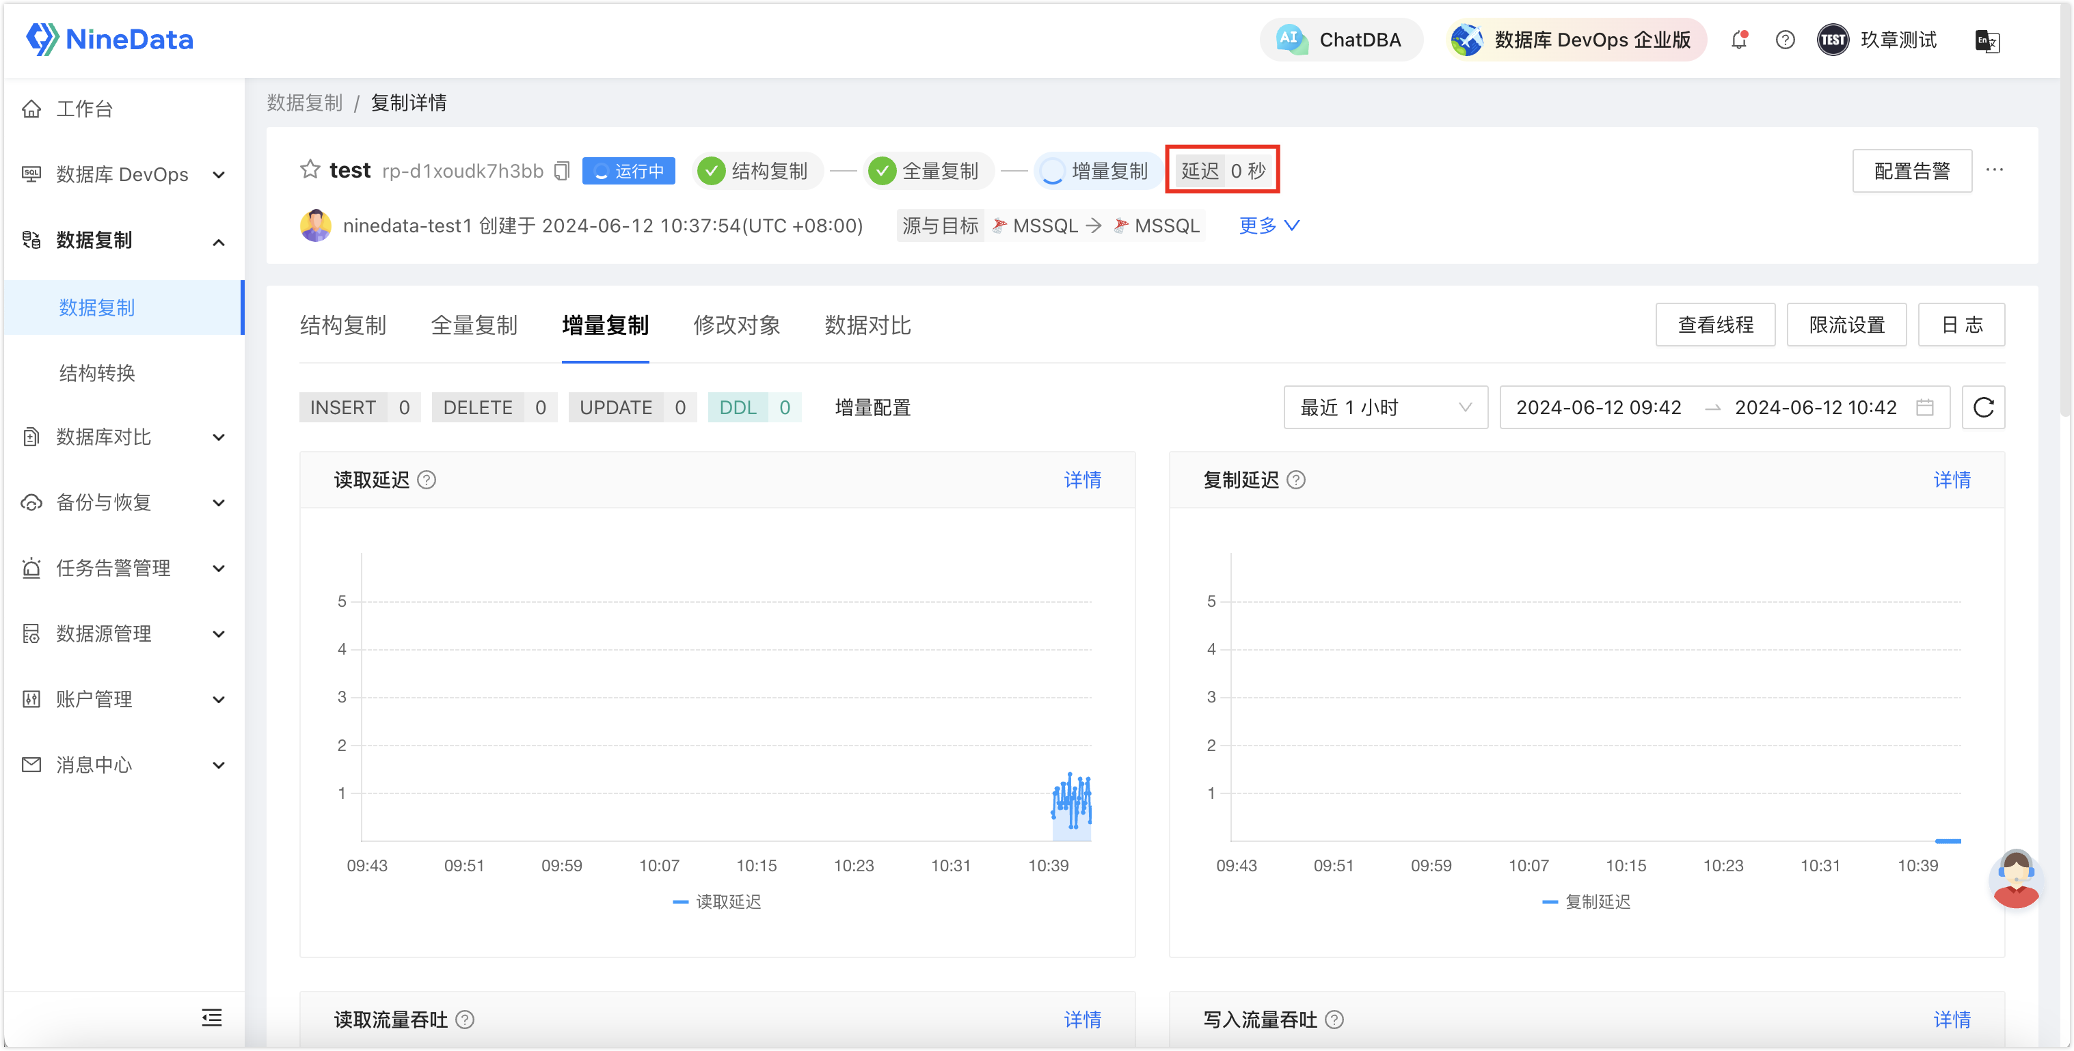2074x1051 pixels.
Task: Click the NineData logo
Action: tap(109, 39)
